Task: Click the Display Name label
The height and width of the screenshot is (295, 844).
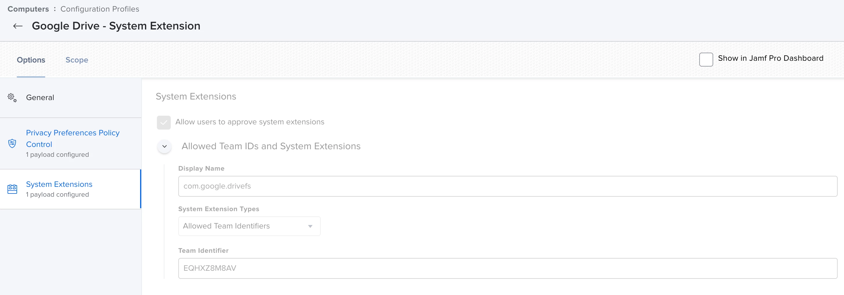Action: (201, 168)
